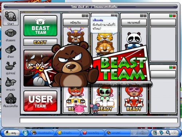Click the chat input field
Image resolution: width=182 pixels, height=137 pixels.
(99, 120)
